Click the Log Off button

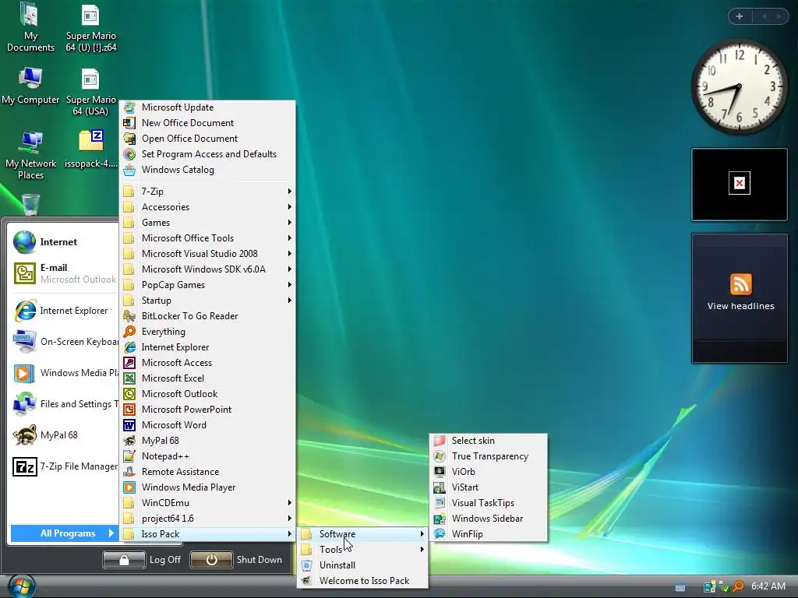143,560
